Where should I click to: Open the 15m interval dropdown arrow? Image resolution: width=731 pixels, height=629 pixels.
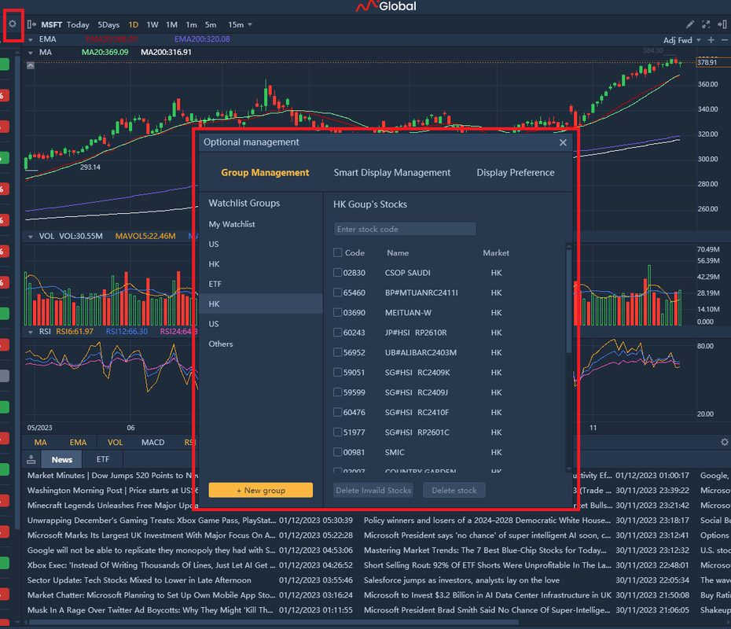[250, 24]
